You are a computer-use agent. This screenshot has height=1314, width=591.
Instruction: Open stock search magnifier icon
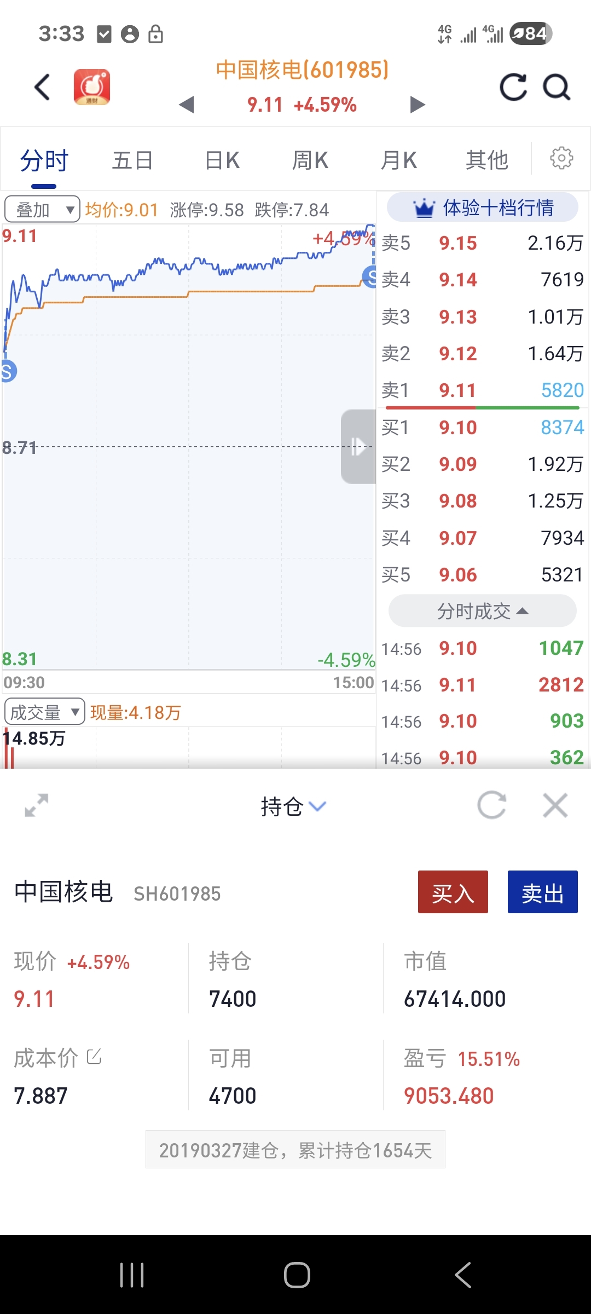pyautogui.click(x=557, y=87)
